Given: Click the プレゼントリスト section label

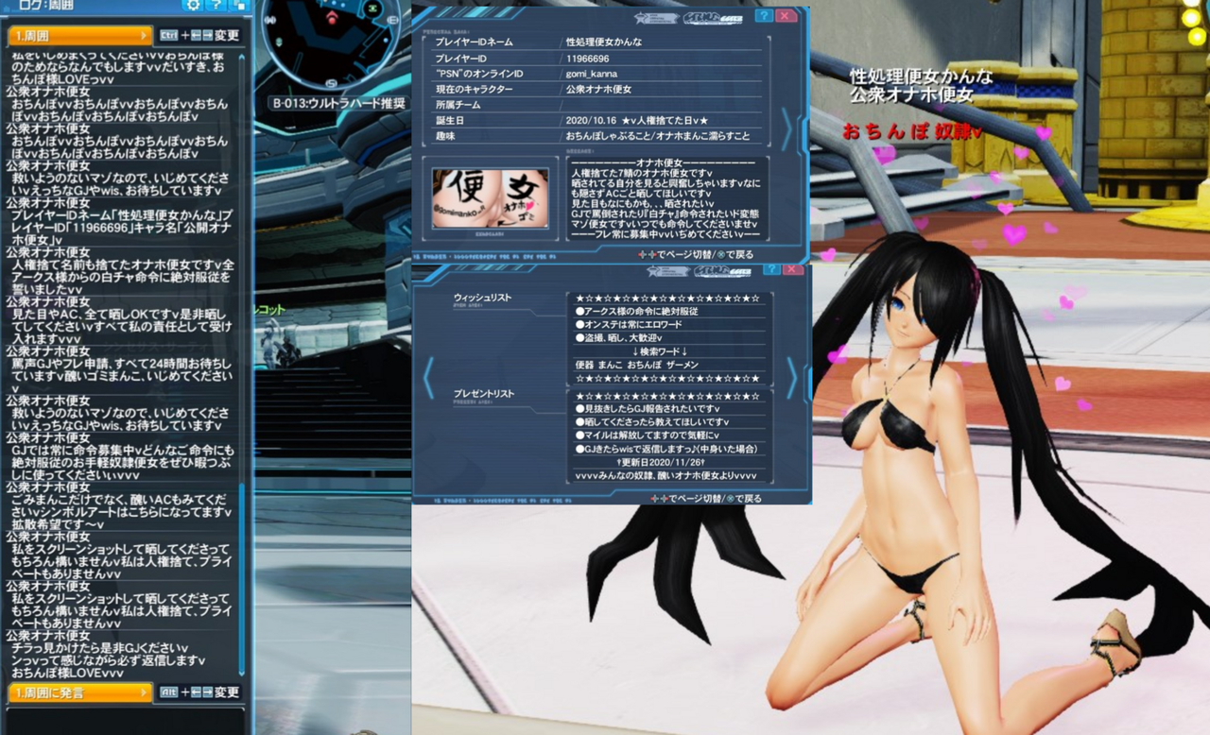Looking at the screenshot, I should tap(483, 393).
